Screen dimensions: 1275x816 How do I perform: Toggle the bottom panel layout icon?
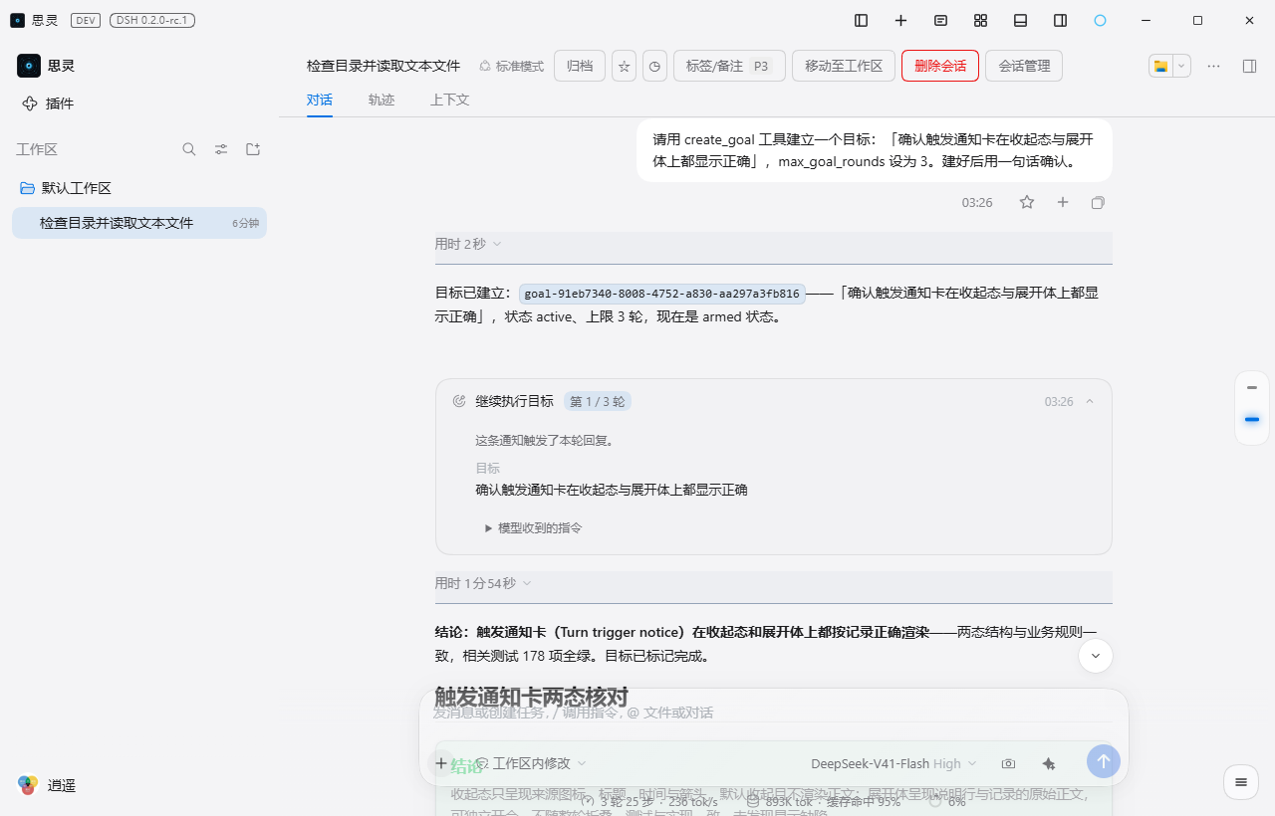tap(1020, 20)
